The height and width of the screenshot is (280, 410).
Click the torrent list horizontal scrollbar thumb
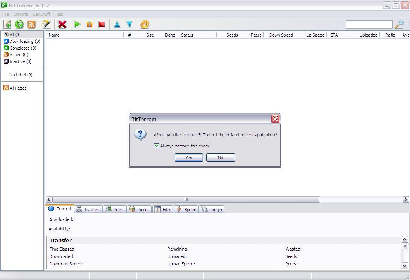pyautogui.click(x=186, y=199)
